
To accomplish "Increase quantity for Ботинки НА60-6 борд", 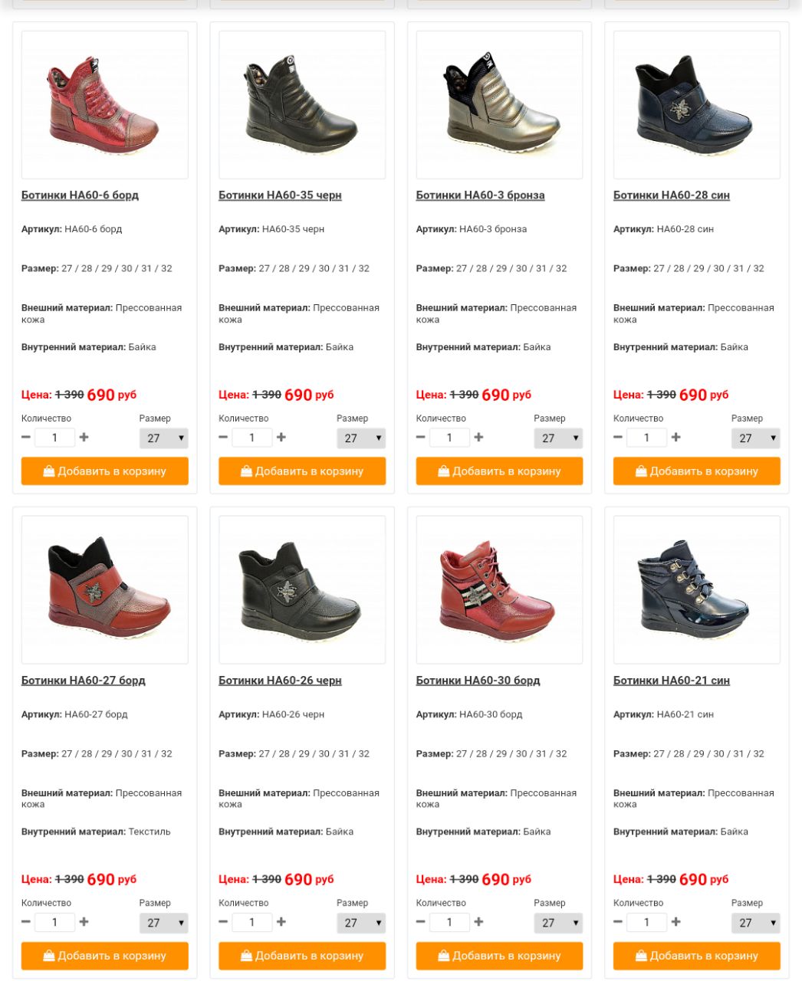I will pos(84,437).
